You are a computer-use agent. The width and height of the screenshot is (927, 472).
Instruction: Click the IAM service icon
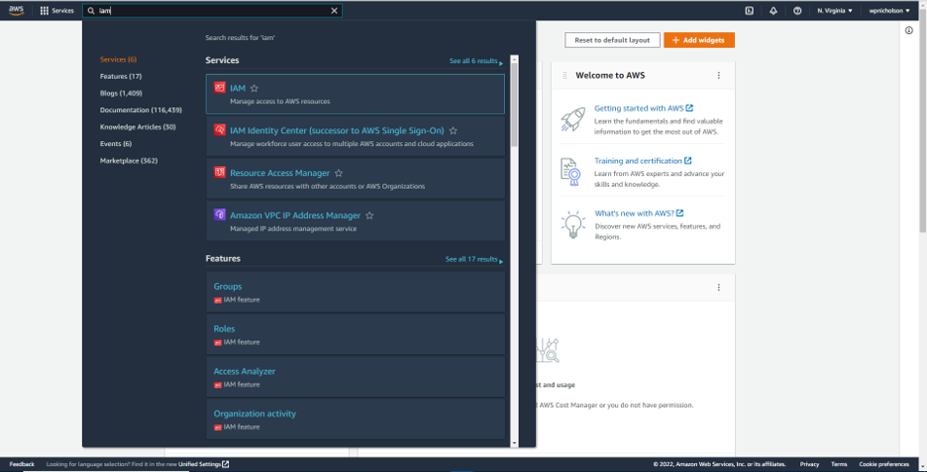220,89
